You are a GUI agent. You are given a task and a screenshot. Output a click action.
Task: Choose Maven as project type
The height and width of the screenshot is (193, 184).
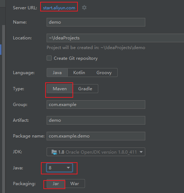coord(60,89)
